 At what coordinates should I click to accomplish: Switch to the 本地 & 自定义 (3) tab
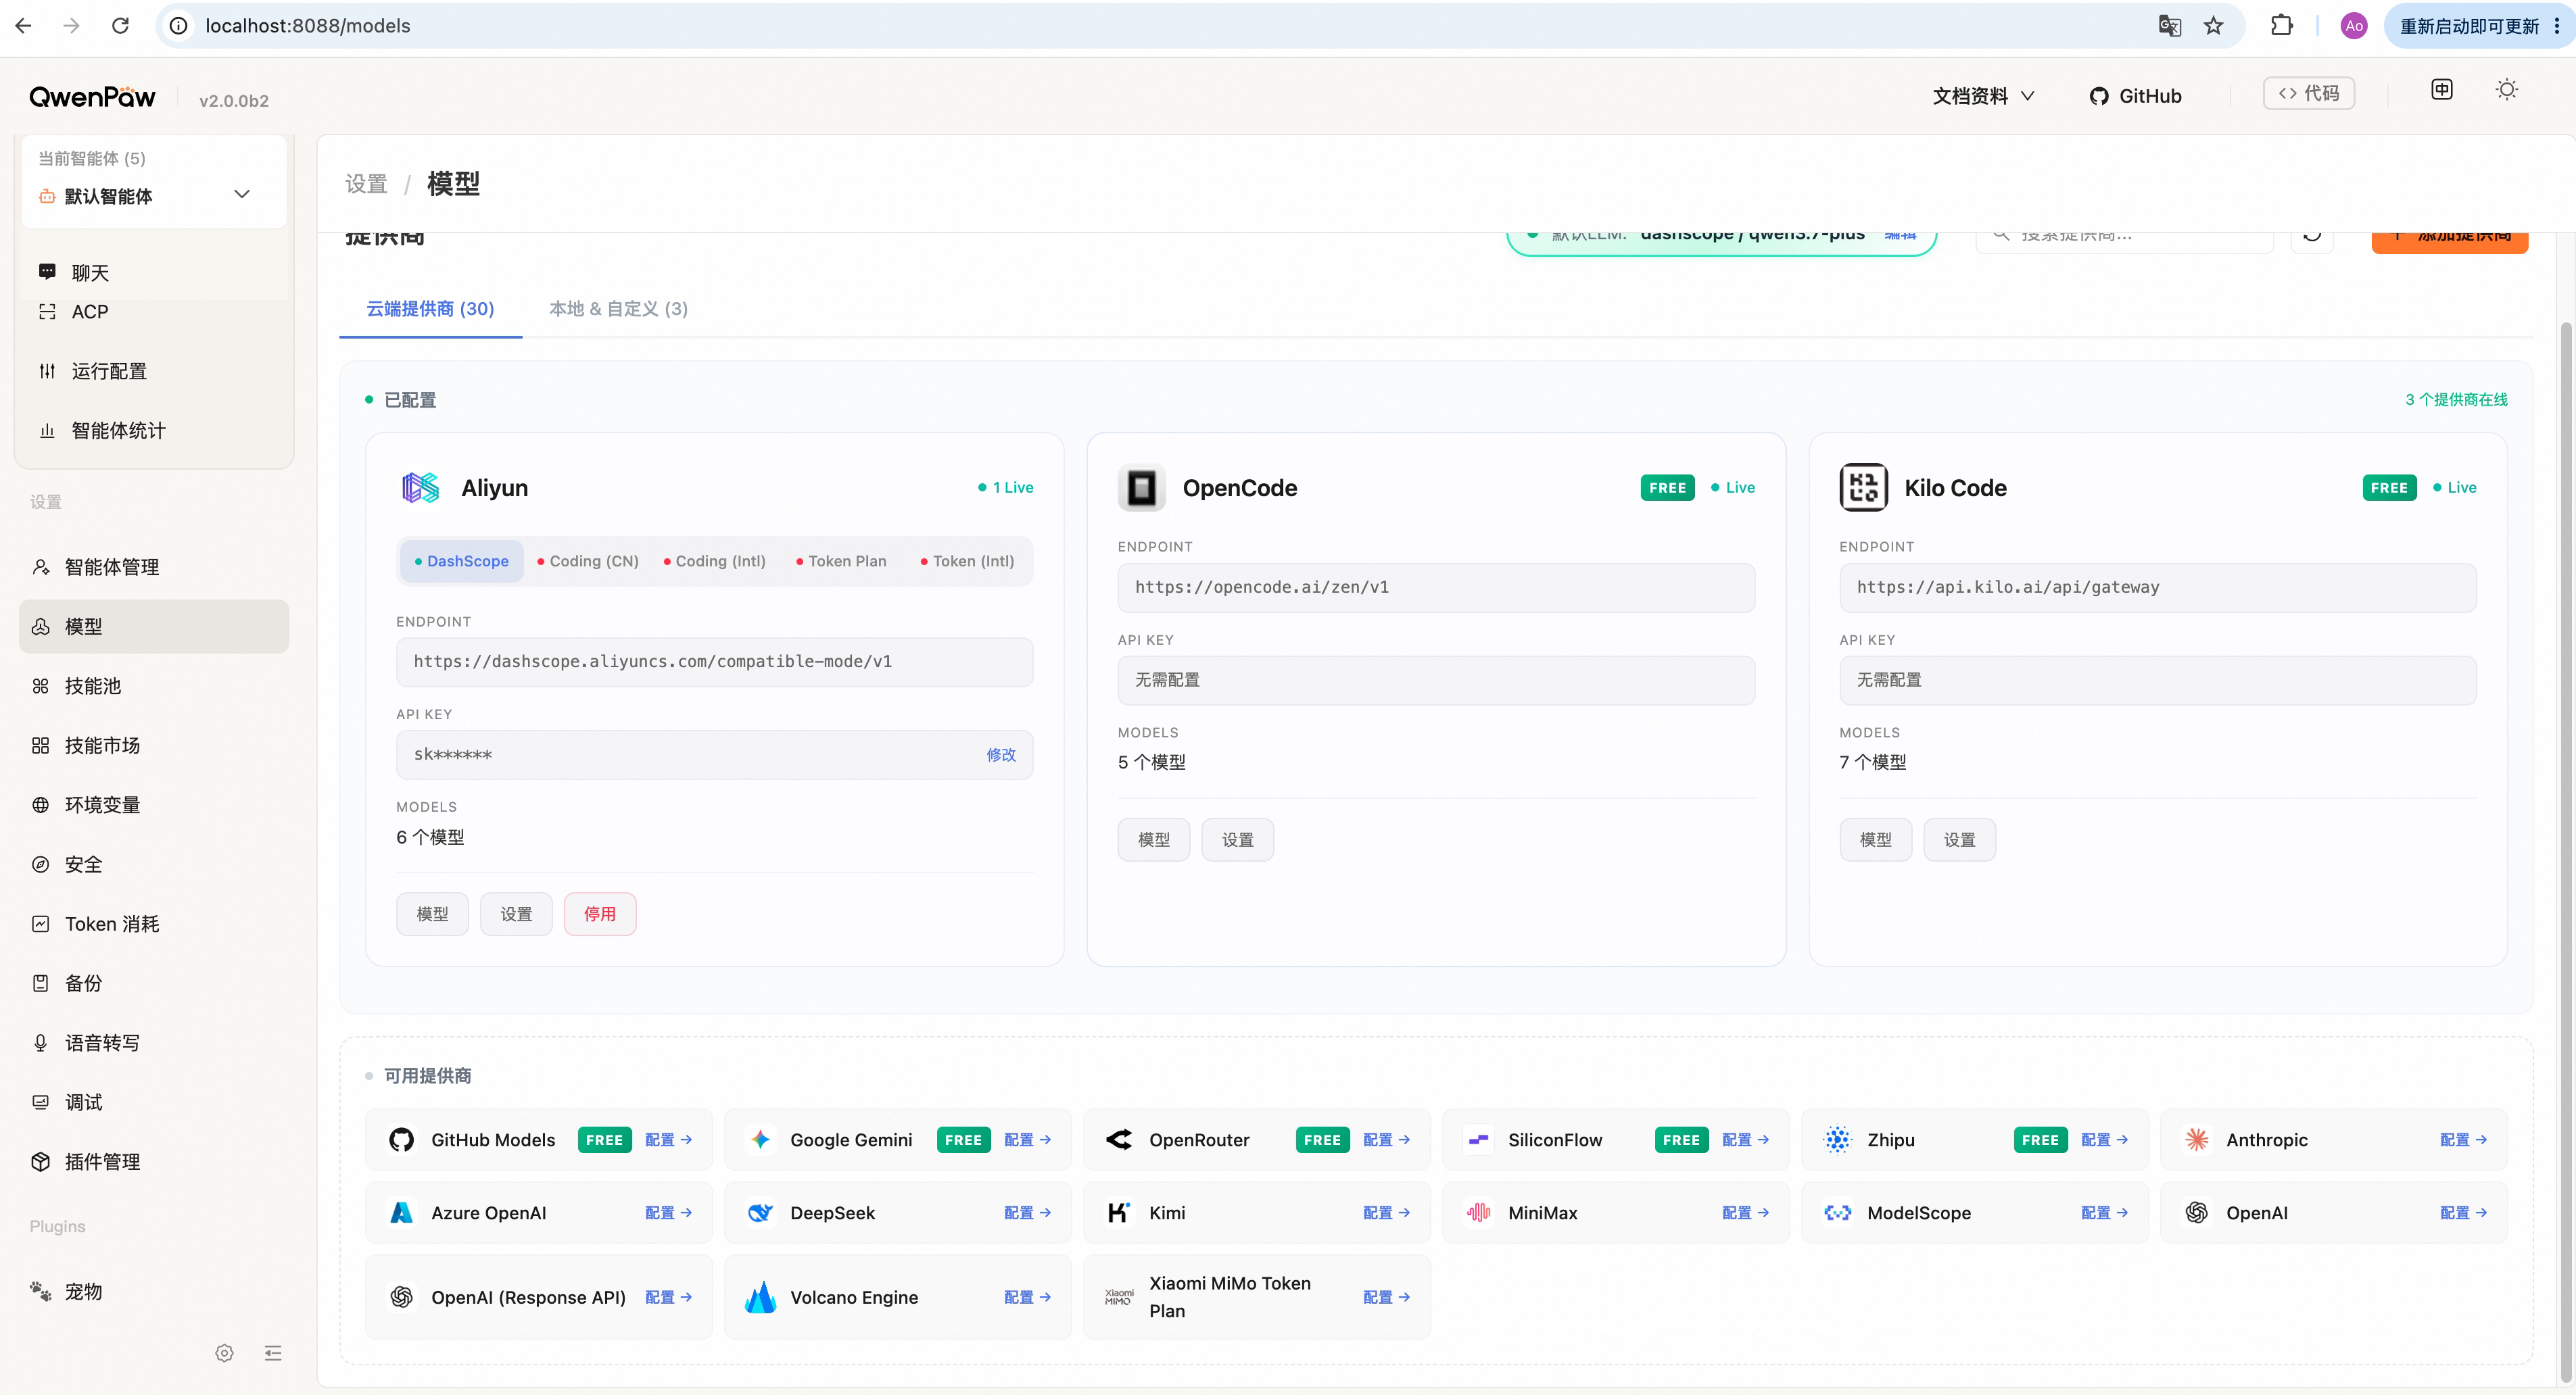pos(618,309)
